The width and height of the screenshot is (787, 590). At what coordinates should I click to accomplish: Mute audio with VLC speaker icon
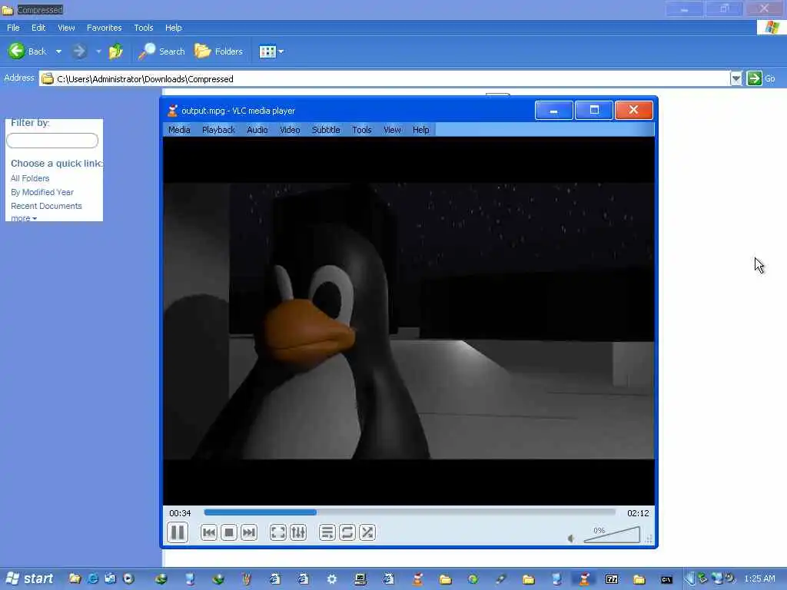tap(571, 539)
